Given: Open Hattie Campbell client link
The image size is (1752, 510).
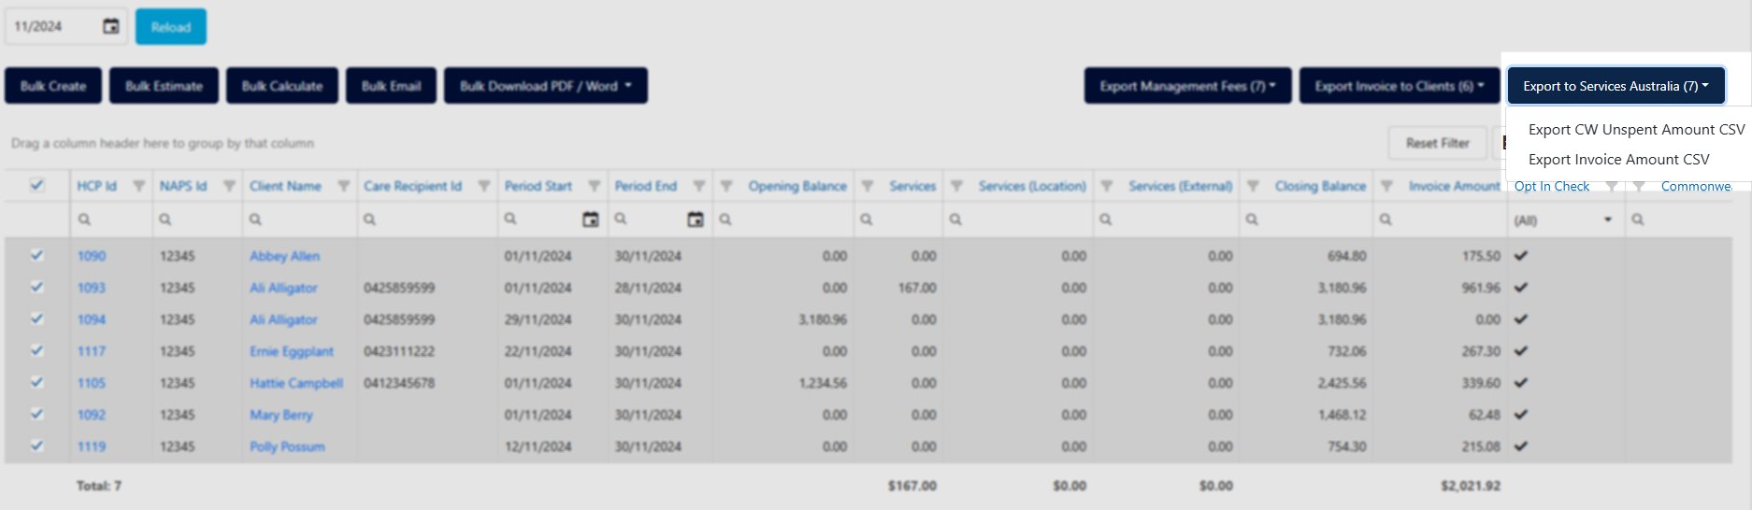Looking at the screenshot, I should (296, 383).
